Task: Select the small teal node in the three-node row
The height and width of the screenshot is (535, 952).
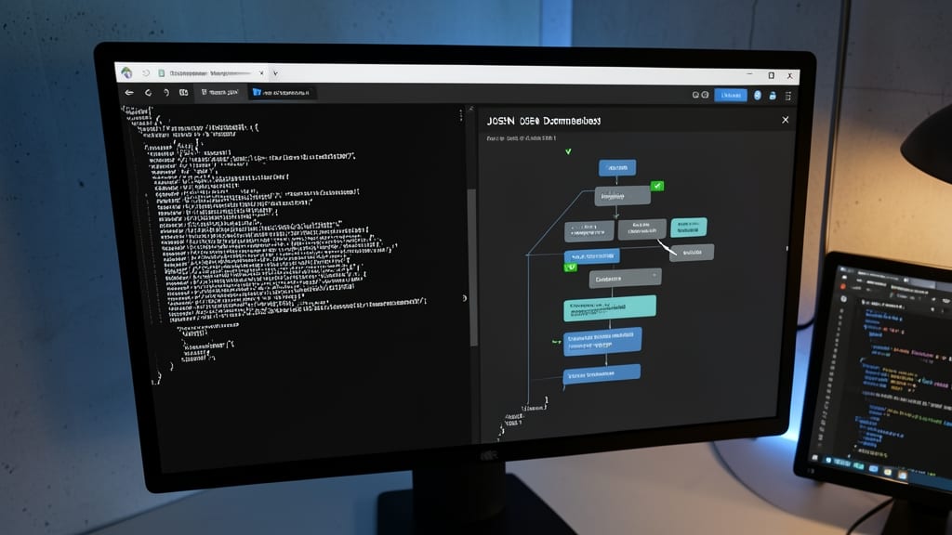Action: 689,227
